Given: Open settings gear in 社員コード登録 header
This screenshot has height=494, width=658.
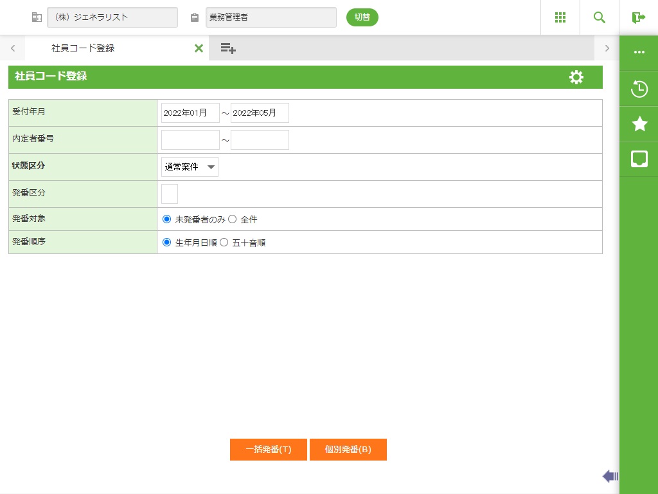Looking at the screenshot, I should [576, 77].
